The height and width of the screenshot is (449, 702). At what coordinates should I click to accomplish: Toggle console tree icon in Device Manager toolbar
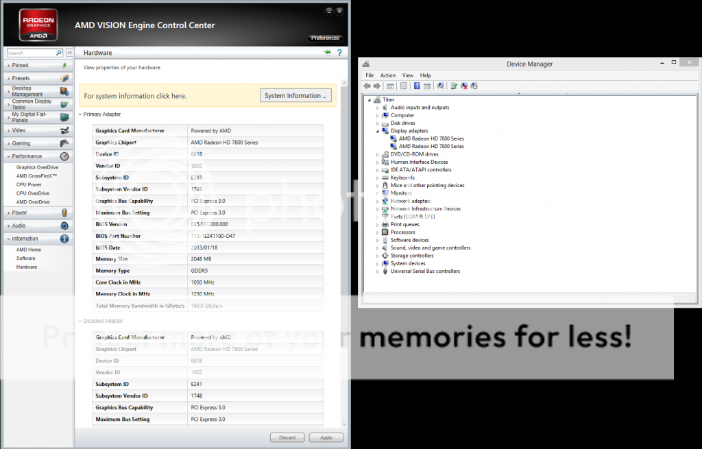tap(390, 86)
